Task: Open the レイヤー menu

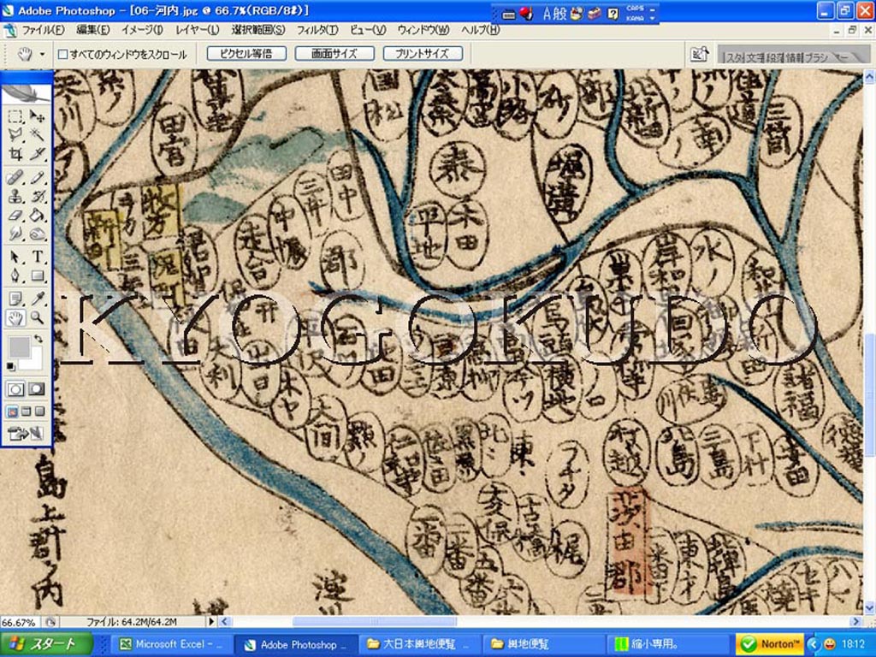Action: pyautogui.click(x=198, y=30)
